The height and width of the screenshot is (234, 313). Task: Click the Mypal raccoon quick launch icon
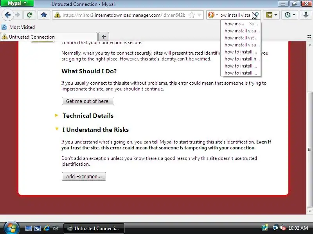[56, 228]
